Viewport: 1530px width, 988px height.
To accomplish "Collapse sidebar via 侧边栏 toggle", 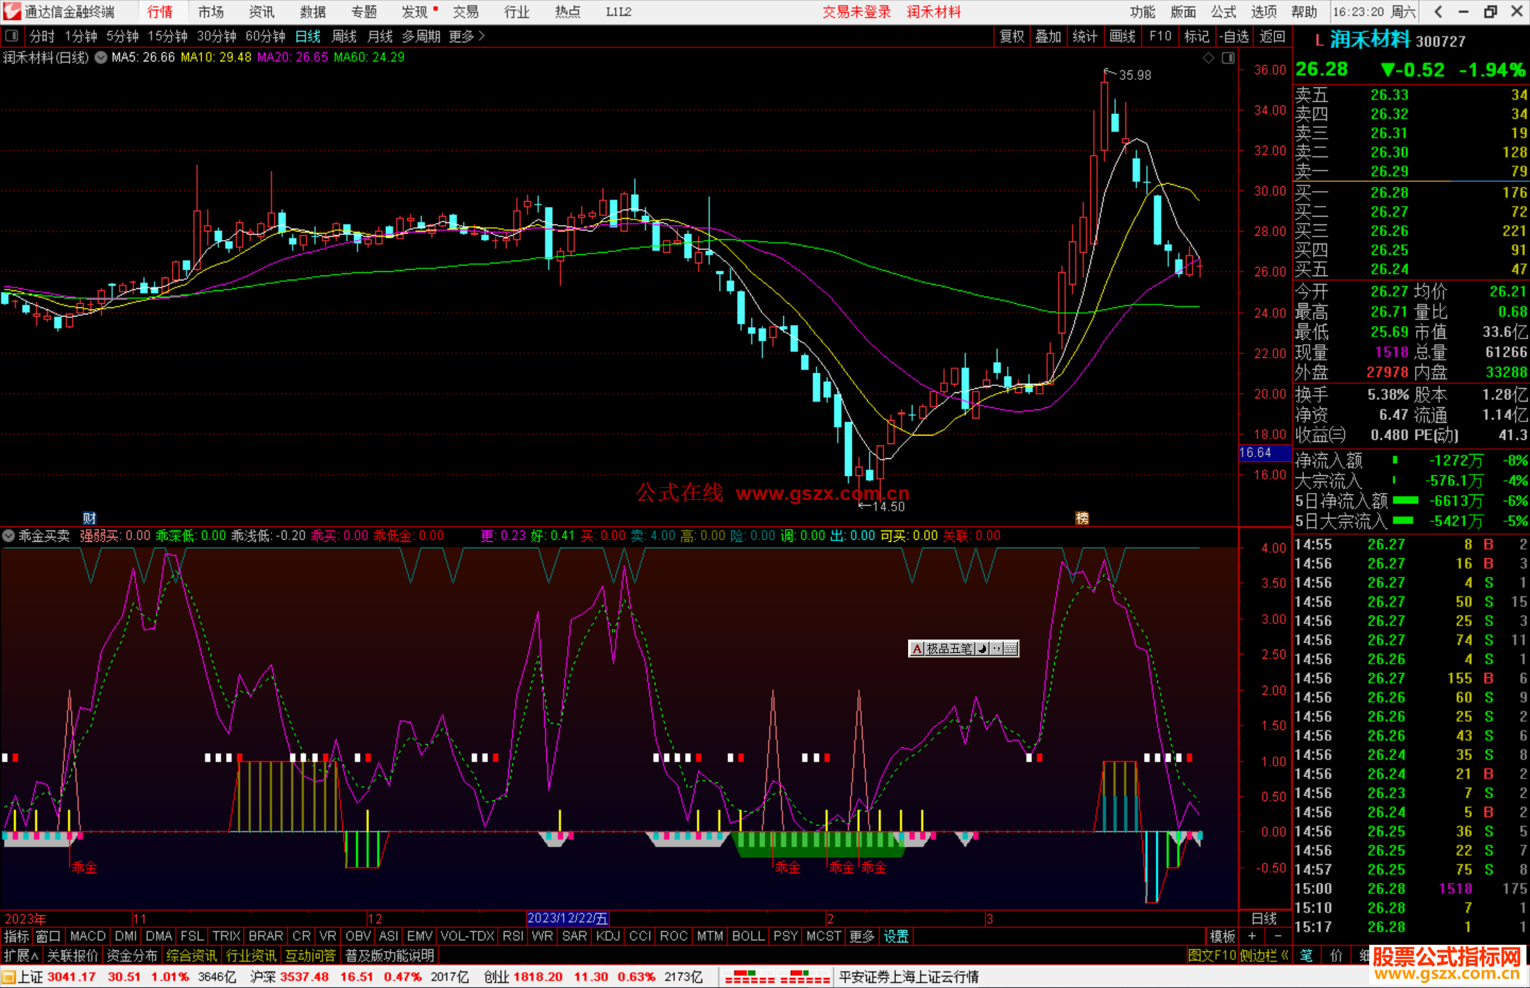I will click(x=1264, y=955).
